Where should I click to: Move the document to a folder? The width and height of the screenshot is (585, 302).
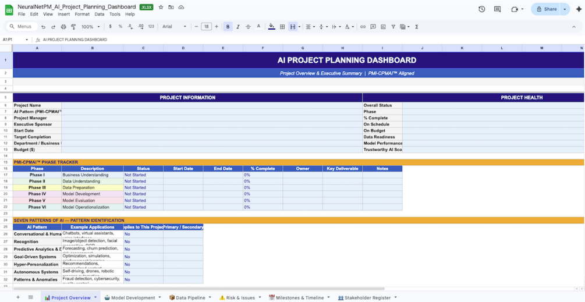pyautogui.click(x=171, y=7)
